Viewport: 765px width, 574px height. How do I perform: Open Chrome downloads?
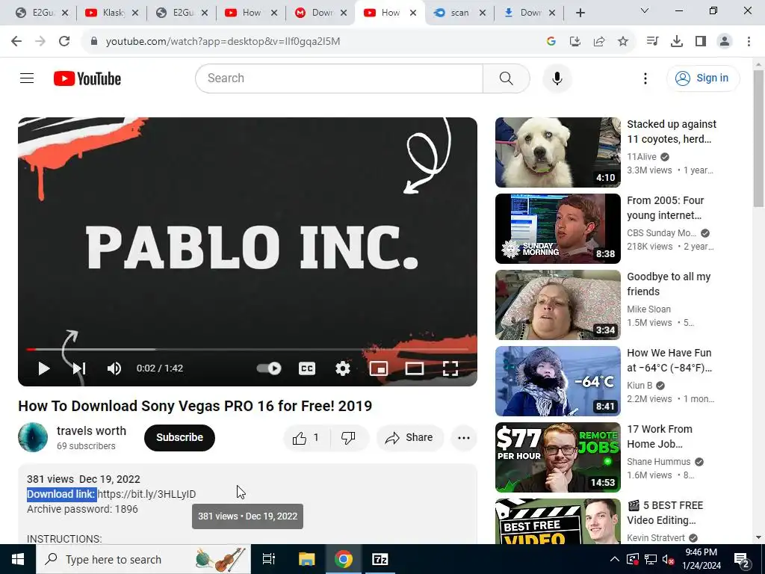[x=677, y=42]
